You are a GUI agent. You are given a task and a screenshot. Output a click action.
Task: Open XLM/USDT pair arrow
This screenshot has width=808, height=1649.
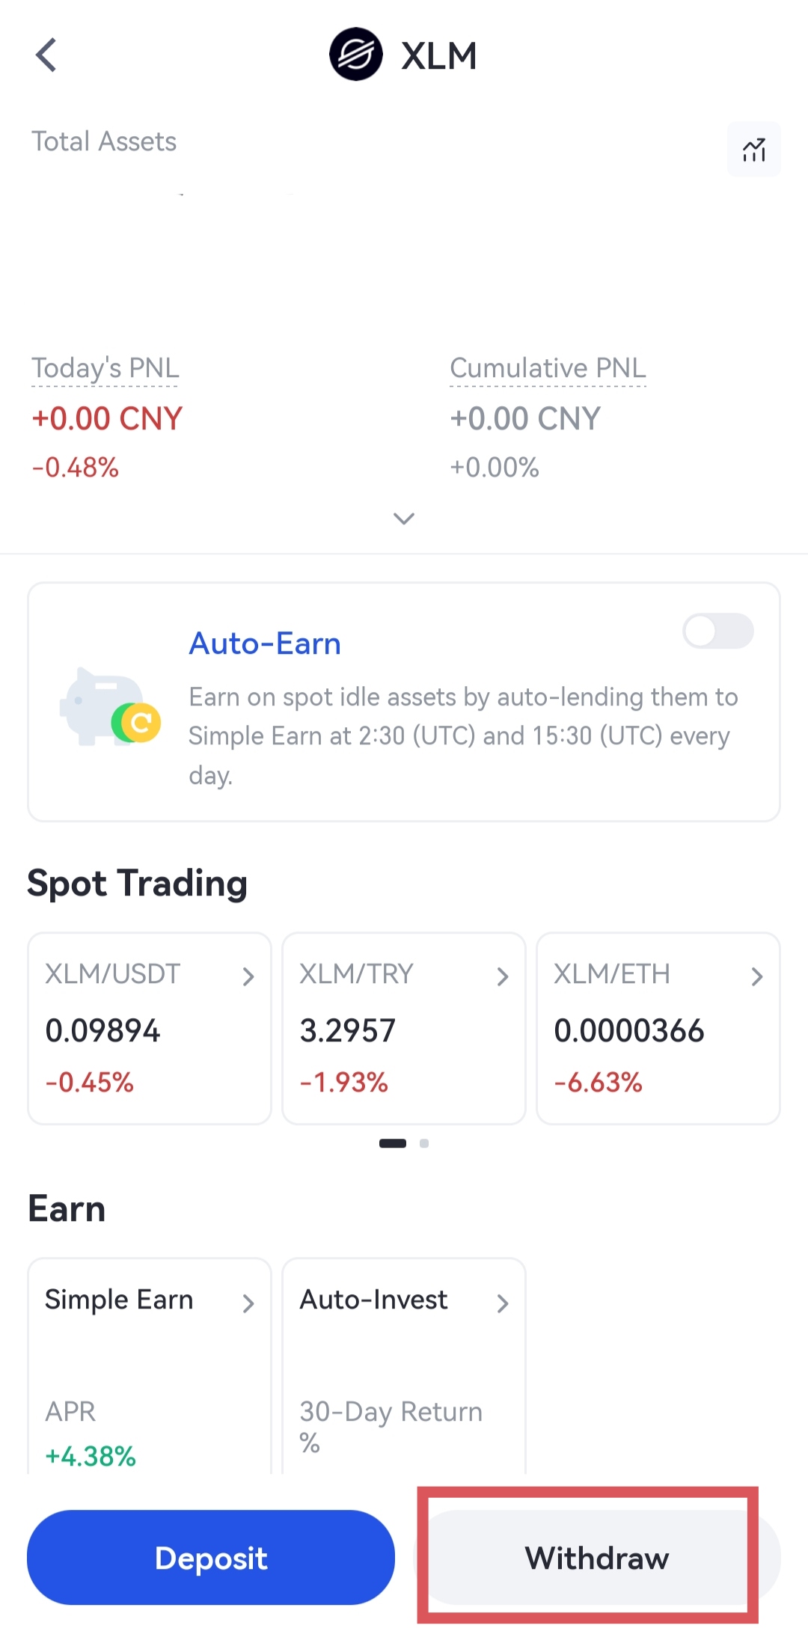tap(248, 976)
